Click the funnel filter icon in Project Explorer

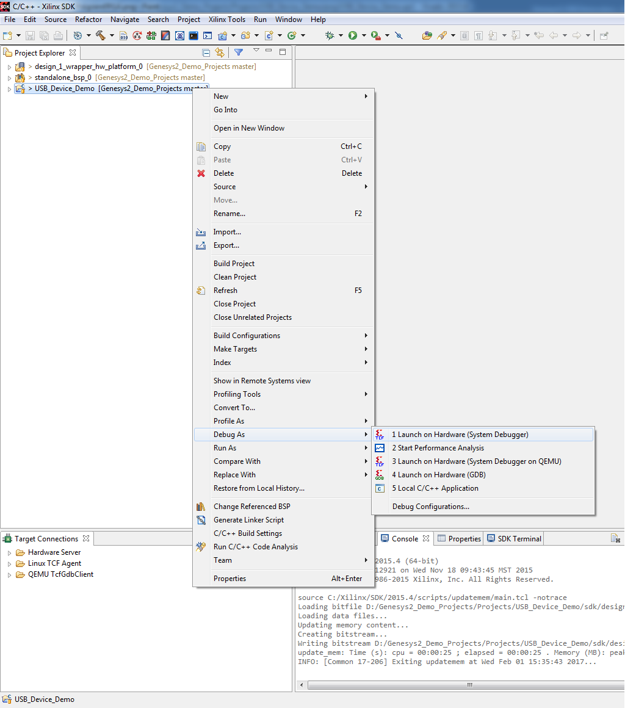click(239, 52)
